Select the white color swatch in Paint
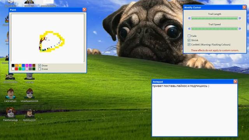Screen dimensions: 249x140 coord(13,69)
